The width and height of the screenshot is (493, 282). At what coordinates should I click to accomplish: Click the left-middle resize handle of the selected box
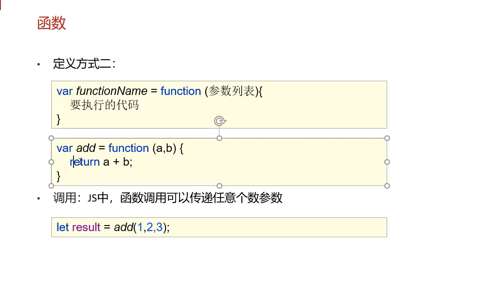point(51,162)
